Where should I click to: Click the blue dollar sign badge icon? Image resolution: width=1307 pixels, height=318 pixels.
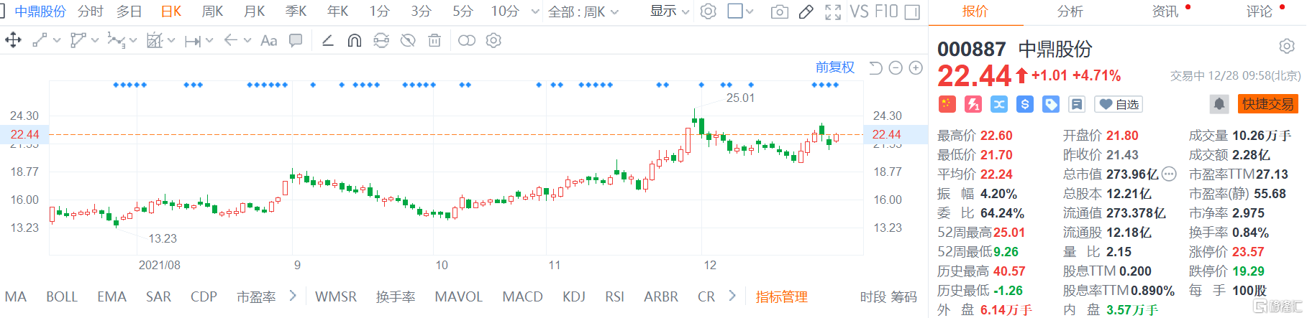[1025, 104]
